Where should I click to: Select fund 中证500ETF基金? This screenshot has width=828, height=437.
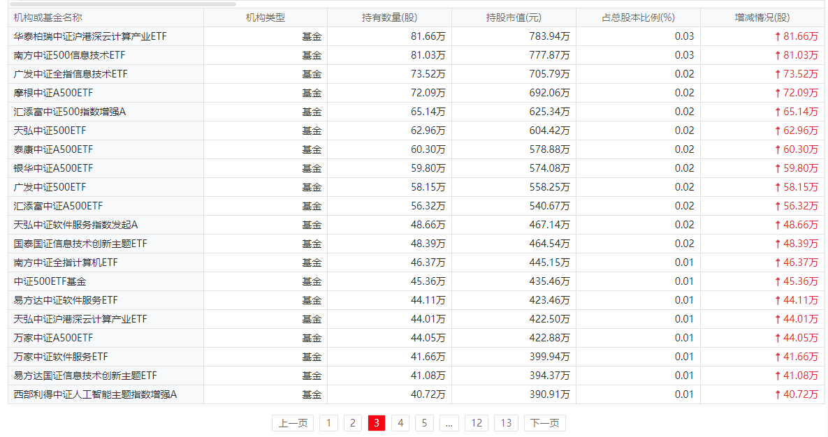50,281
